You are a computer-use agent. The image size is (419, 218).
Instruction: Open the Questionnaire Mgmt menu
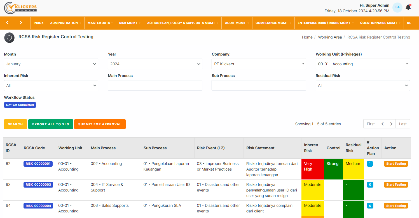380,23
